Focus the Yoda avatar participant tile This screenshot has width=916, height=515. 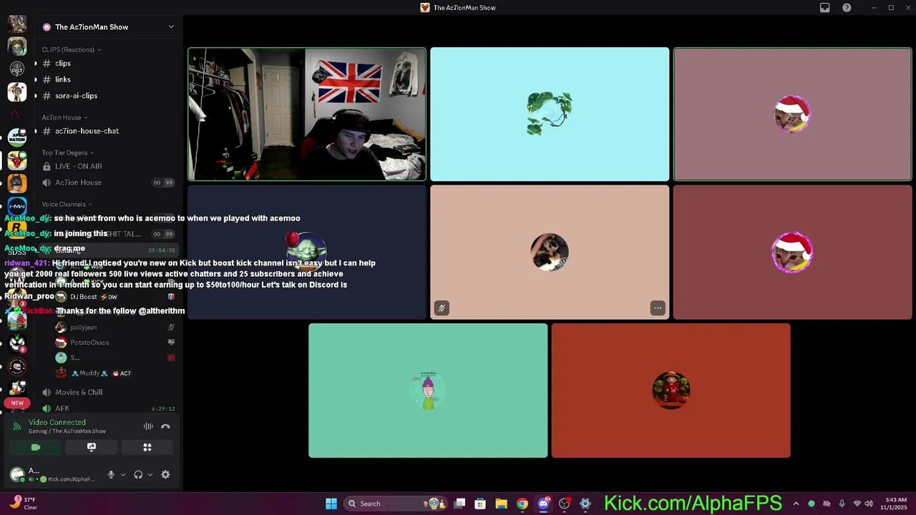(x=307, y=252)
